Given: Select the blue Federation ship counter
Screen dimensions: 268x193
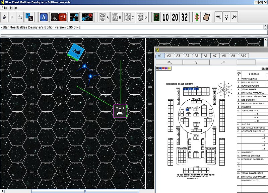Looking at the screenshot, I should pos(76,52).
